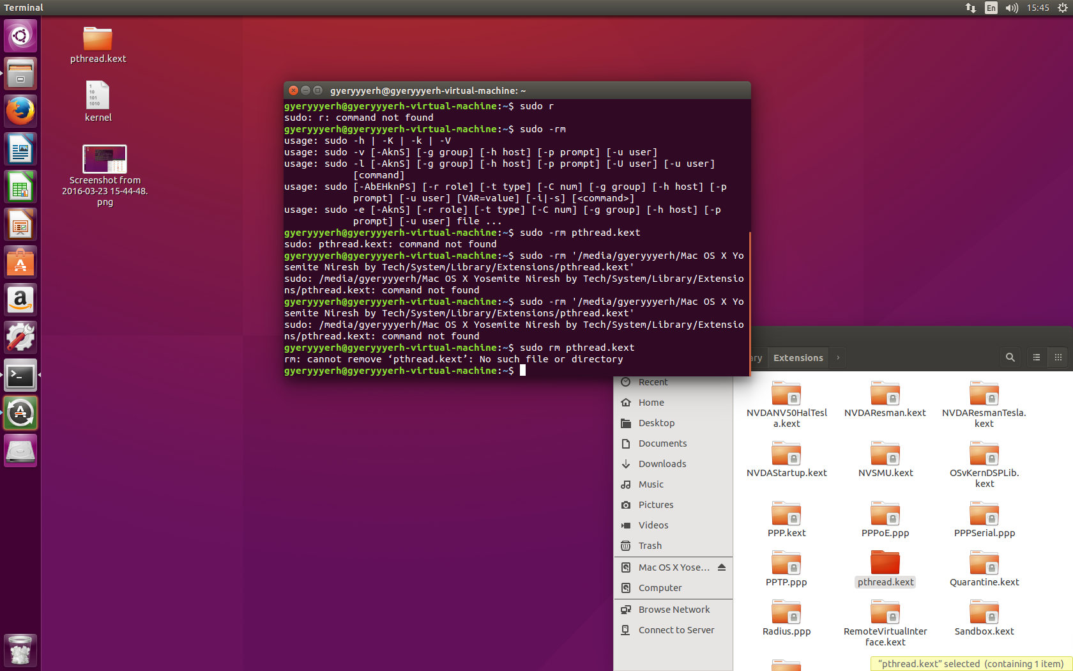Select Radius.ppp folder
The height and width of the screenshot is (671, 1073).
pos(786,618)
